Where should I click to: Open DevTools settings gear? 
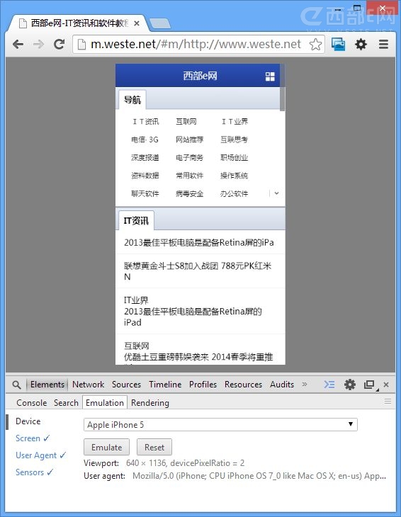[x=350, y=385]
